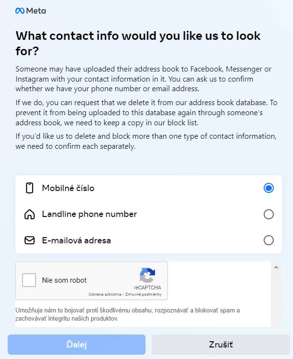Click the Ďalej button
This screenshot has height=359, width=293.
point(76,345)
